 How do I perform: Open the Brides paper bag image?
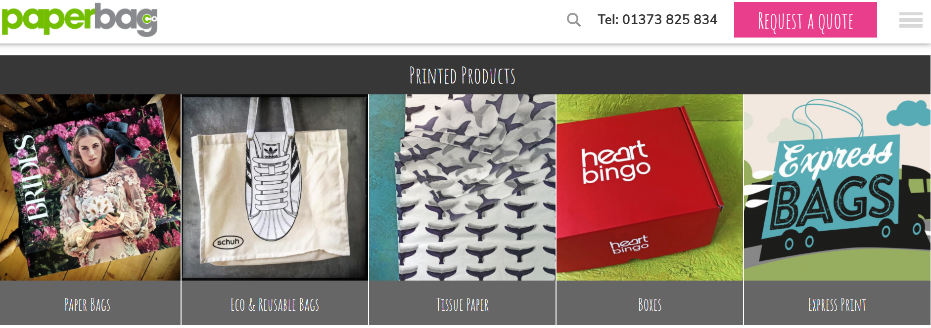tap(90, 188)
